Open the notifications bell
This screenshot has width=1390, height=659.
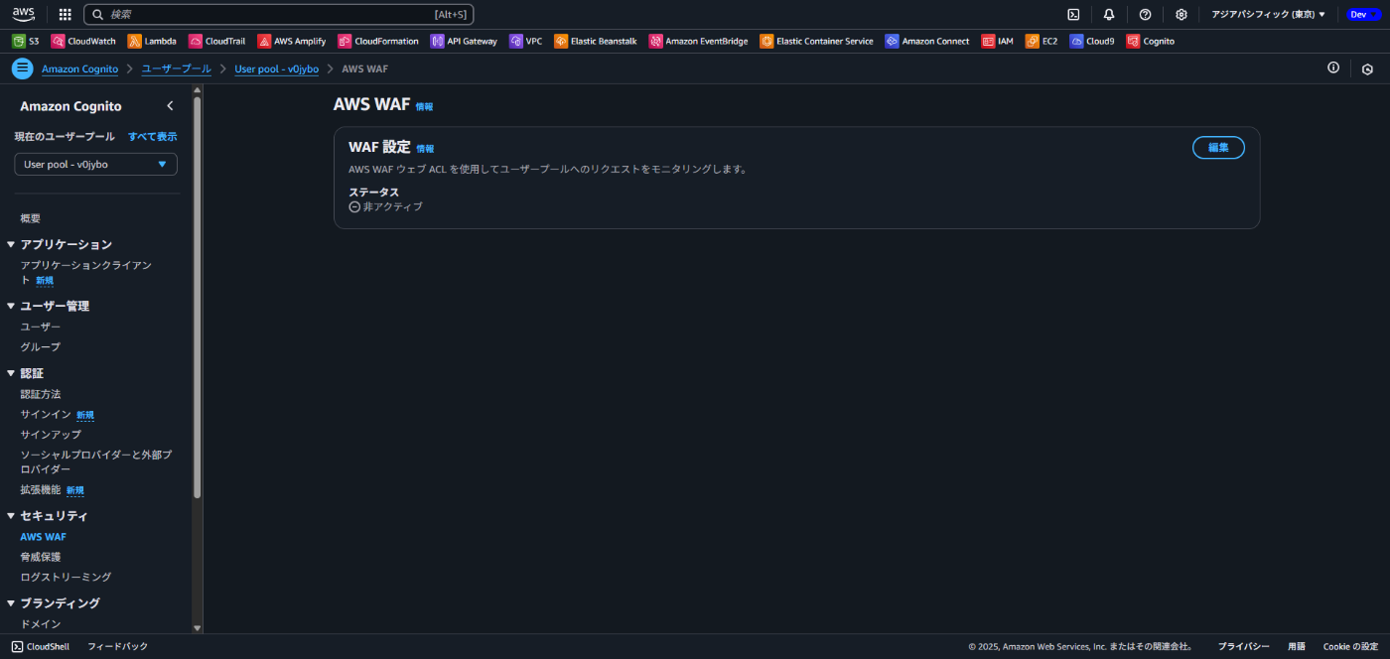pos(1109,15)
